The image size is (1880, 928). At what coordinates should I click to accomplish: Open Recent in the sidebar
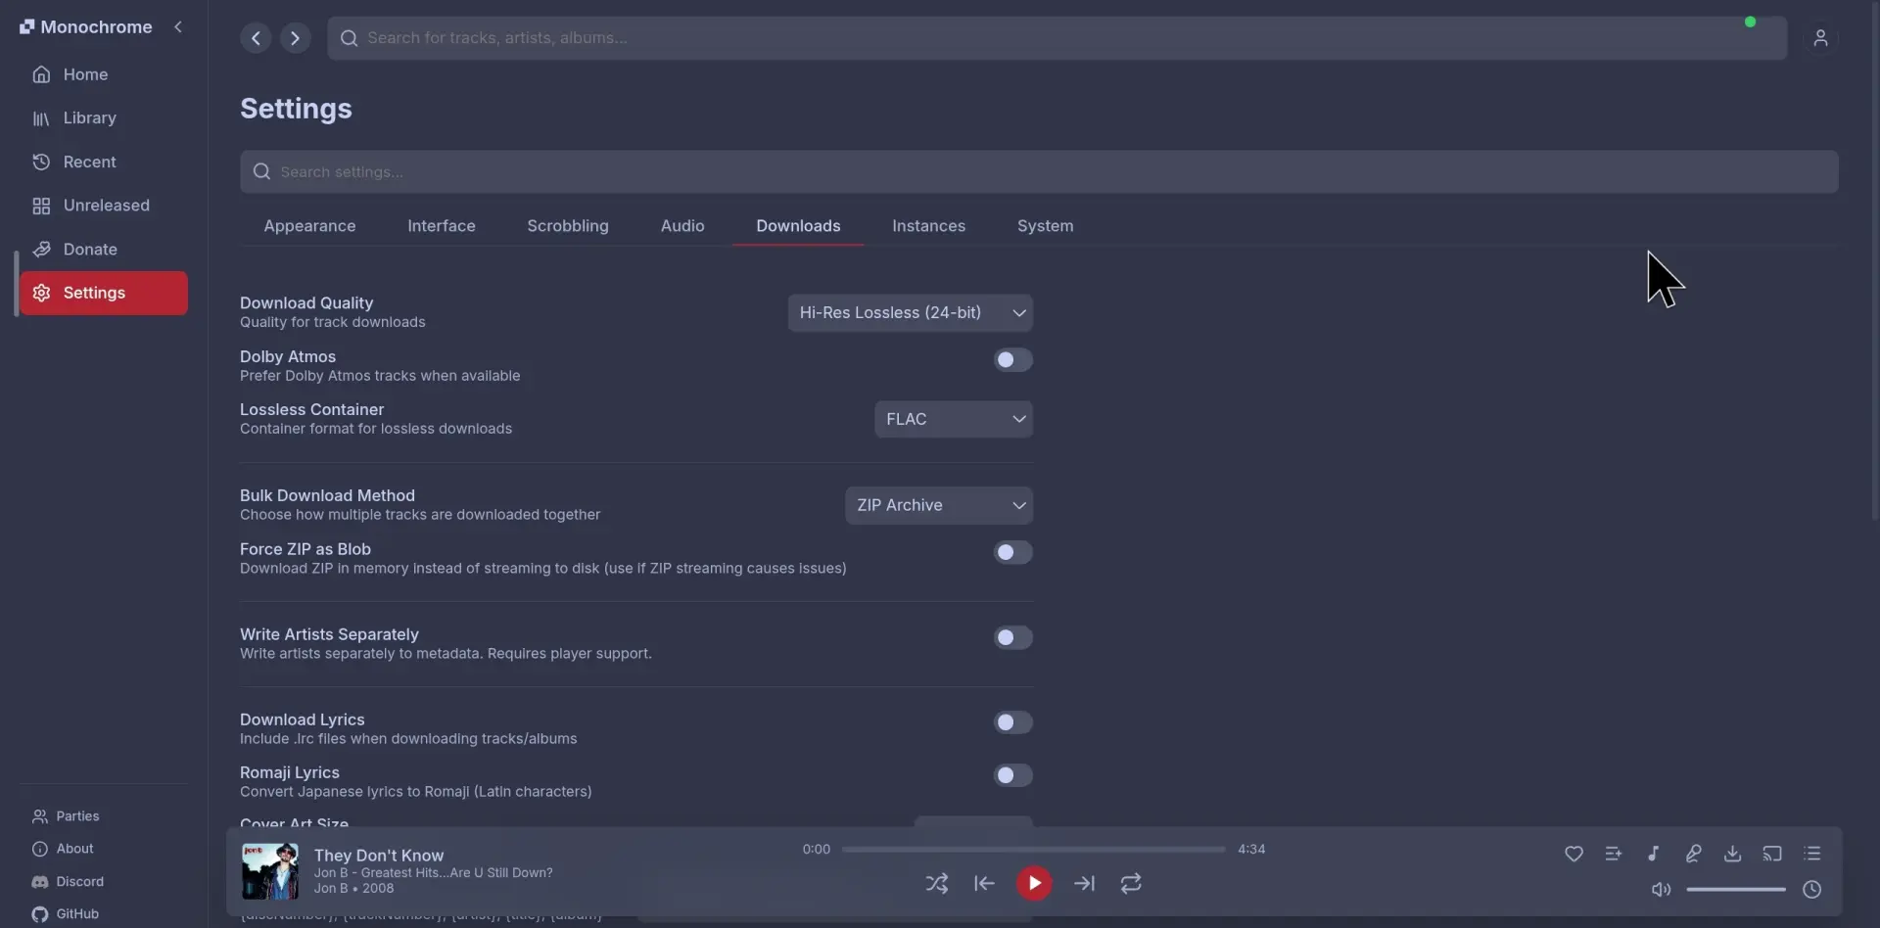(x=103, y=162)
